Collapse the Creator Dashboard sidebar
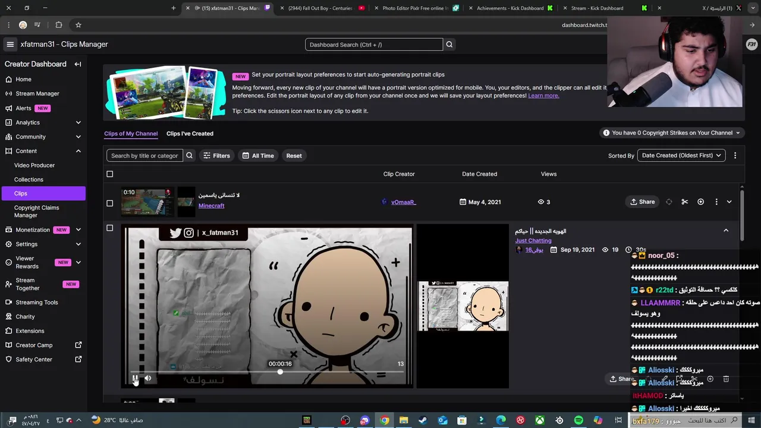 (x=78, y=64)
